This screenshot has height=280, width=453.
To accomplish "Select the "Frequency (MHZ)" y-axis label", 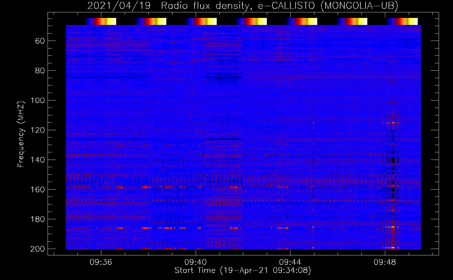I will (x=21, y=134).
